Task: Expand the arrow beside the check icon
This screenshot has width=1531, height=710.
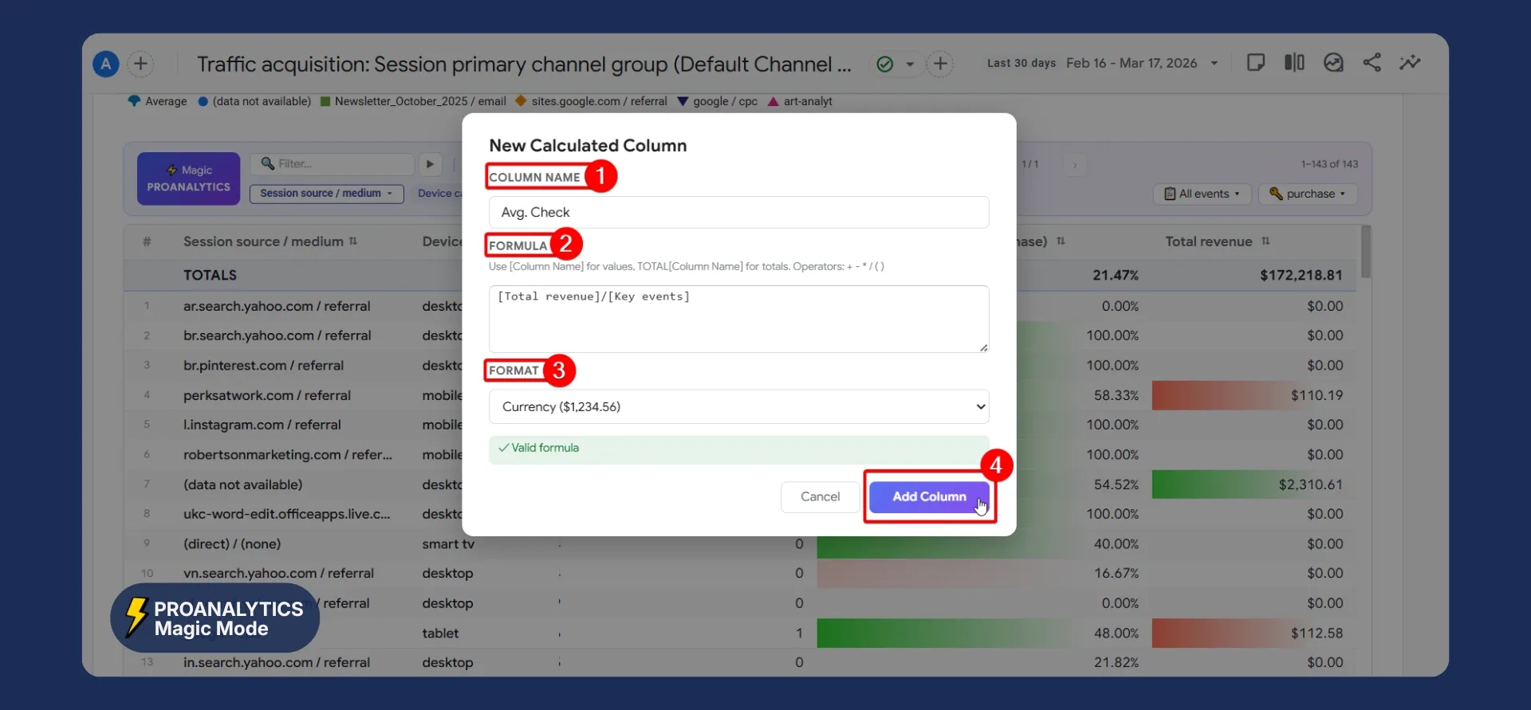Action: pos(910,64)
